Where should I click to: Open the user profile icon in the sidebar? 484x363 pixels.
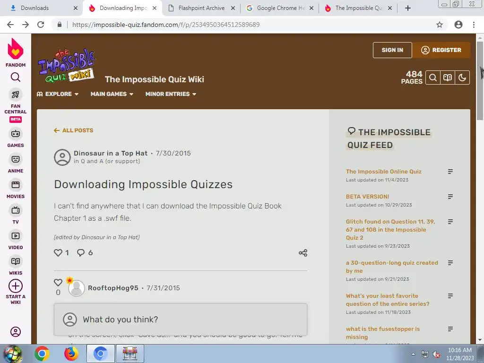point(16,332)
